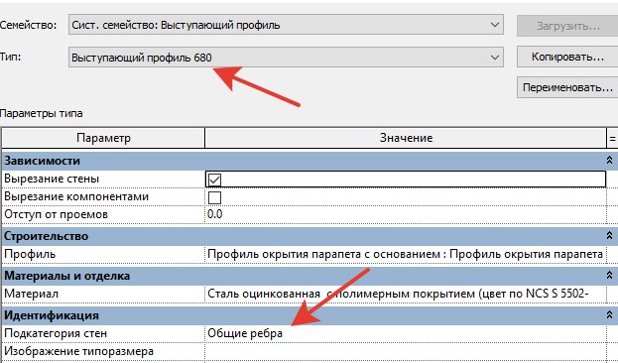618x363 pixels.
Task: Select the Отступ от проемов value 0.0
Action: tap(405, 214)
